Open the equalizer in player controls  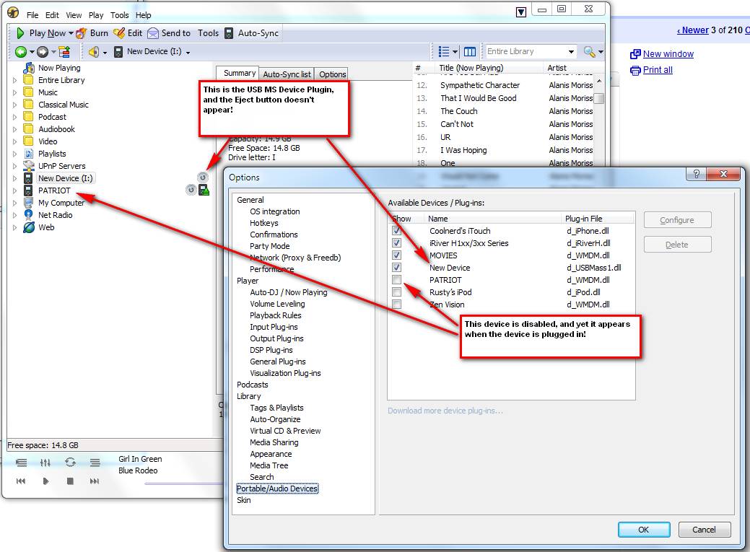coord(45,463)
